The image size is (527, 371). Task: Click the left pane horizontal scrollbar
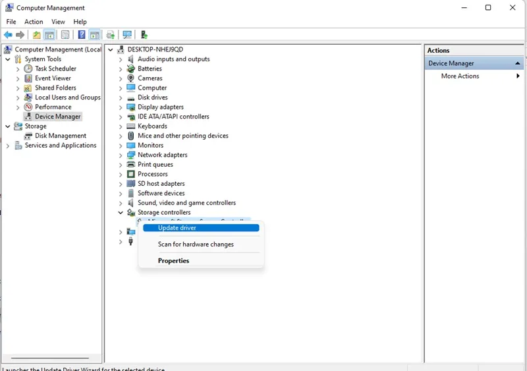tap(50, 358)
